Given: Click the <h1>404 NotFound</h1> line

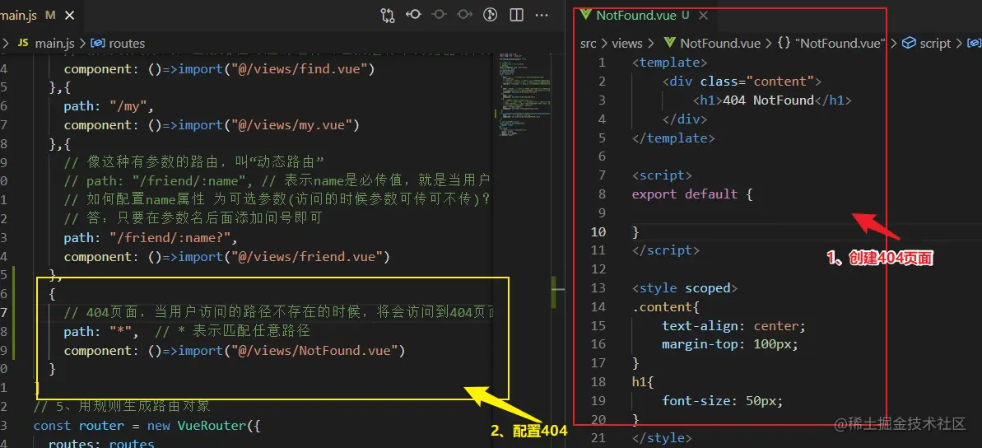Looking at the screenshot, I should 771,100.
